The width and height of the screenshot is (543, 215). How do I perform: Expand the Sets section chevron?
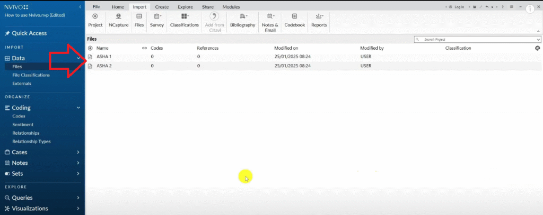pyautogui.click(x=78, y=174)
